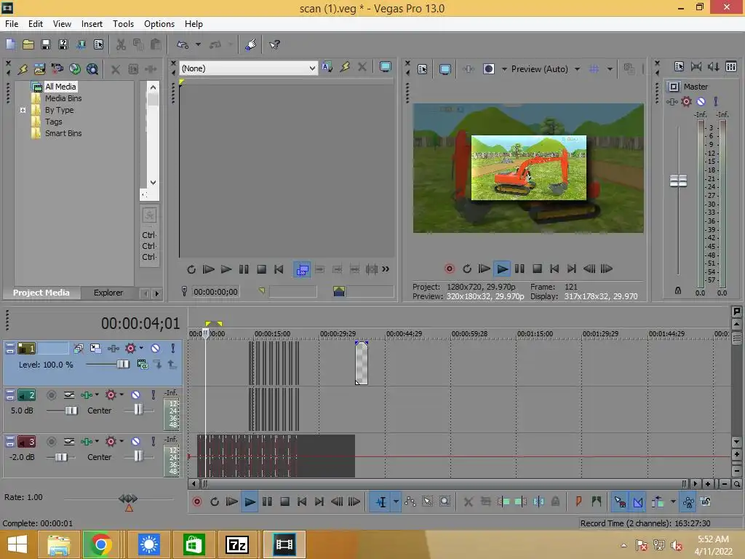Open the Options menu
Screen dimensions: 745x559
159,24
